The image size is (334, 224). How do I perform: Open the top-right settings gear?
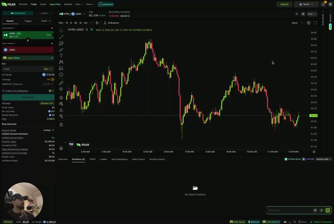[x=330, y=4]
